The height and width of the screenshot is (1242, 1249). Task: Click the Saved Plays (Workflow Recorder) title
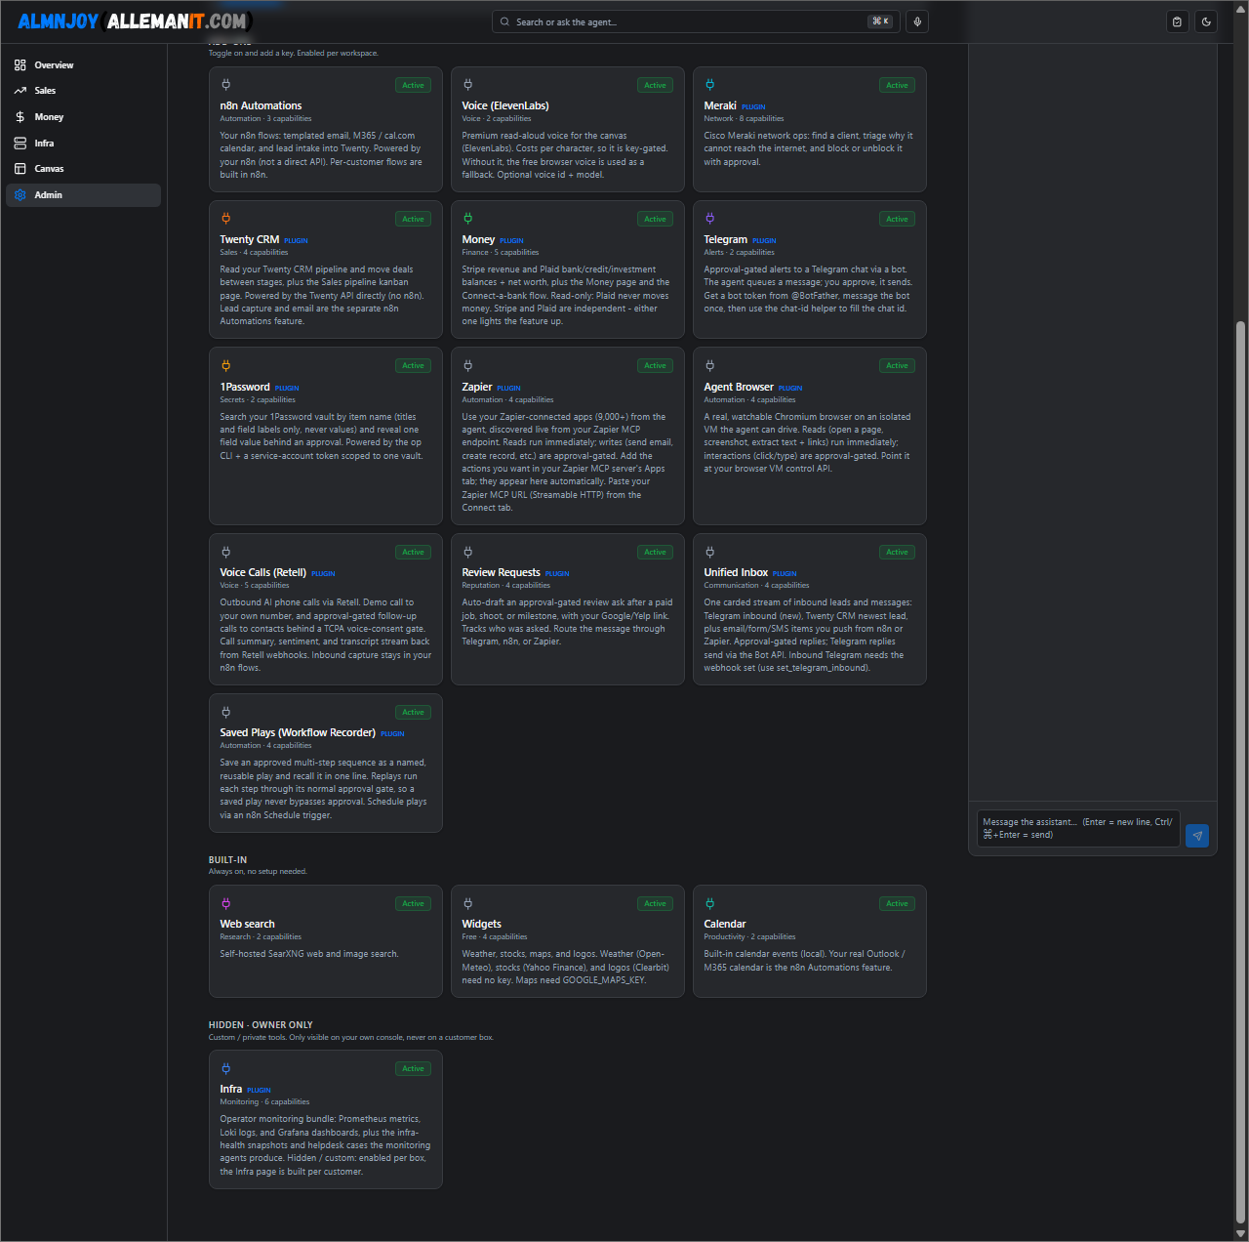tap(298, 732)
